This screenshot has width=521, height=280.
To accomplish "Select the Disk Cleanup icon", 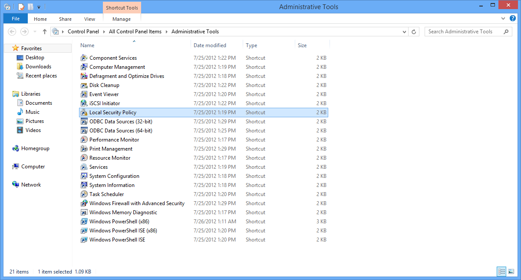I will (84, 85).
